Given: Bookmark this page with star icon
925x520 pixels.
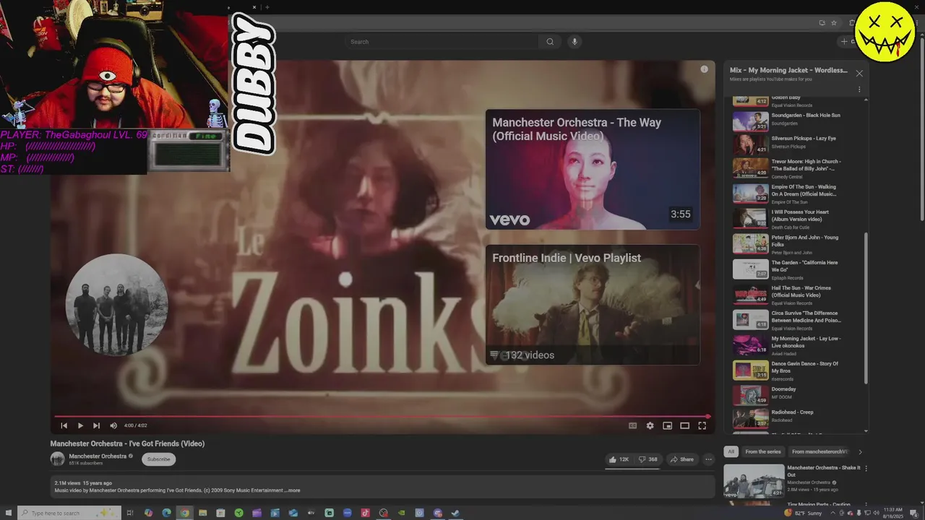Looking at the screenshot, I should coord(834,23).
